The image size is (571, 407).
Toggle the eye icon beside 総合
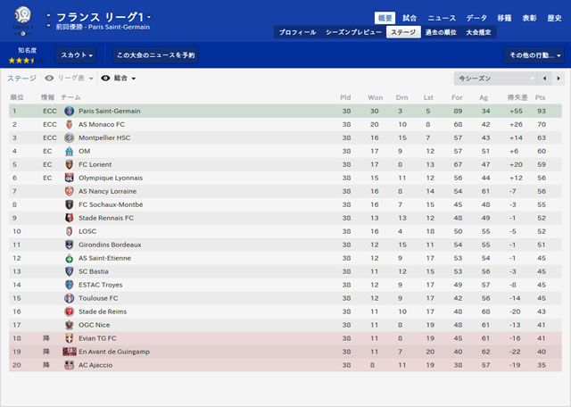pyautogui.click(x=105, y=79)
